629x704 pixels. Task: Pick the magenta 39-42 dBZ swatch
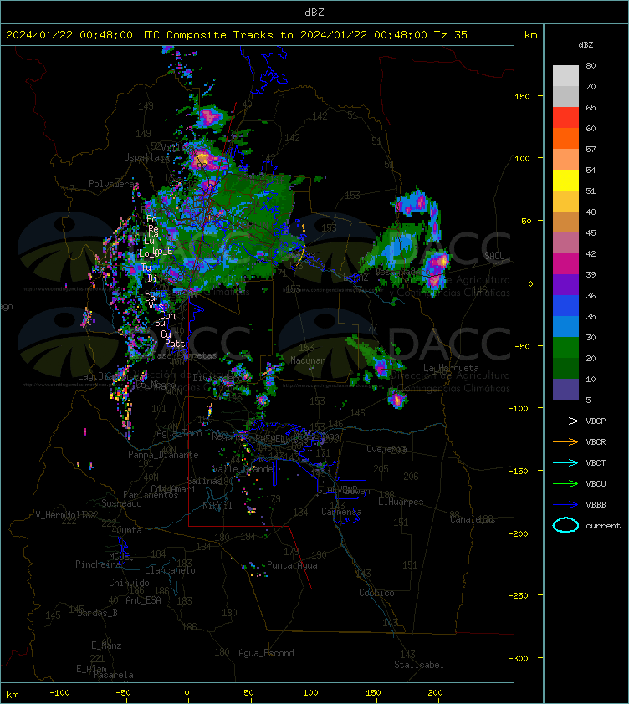click(x=565, y=263)
